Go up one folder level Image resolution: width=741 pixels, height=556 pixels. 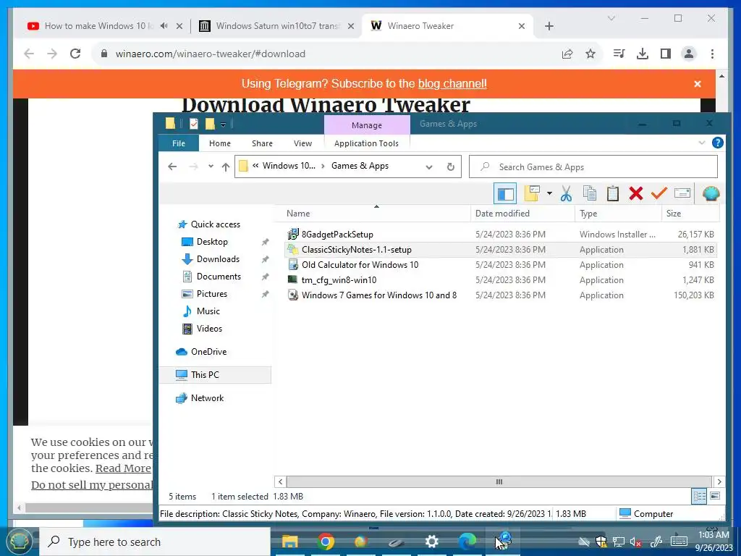[226, 167]
